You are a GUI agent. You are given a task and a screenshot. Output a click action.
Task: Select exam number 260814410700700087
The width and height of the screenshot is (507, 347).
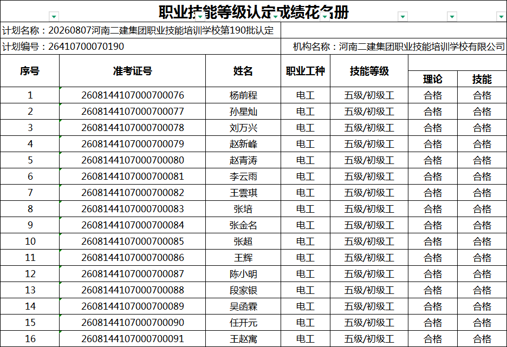point(133,274)
